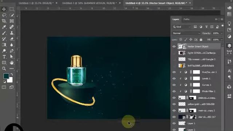Select the Horizontal Type tool

pos(4,57)
